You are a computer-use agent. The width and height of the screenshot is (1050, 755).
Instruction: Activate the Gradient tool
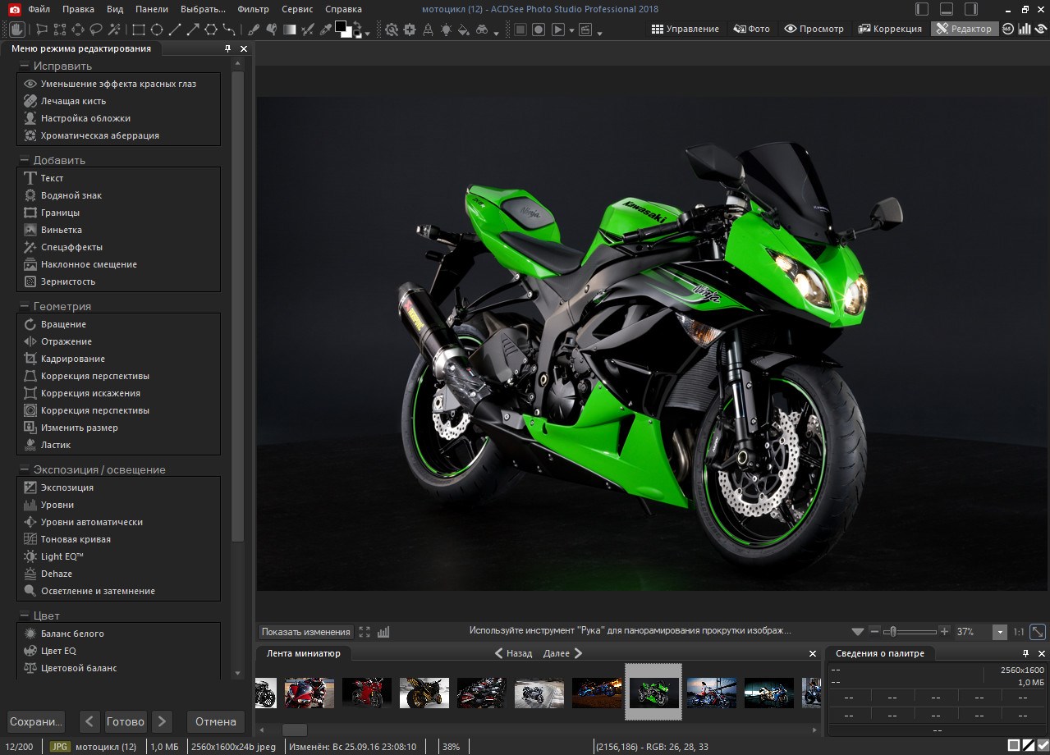coord(289,30)
